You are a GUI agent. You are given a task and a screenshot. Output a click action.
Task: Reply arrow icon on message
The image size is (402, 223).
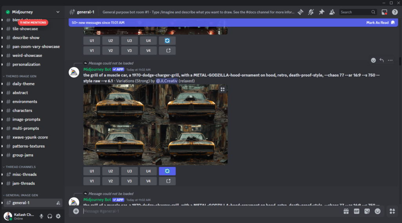(x=382, y=60)
